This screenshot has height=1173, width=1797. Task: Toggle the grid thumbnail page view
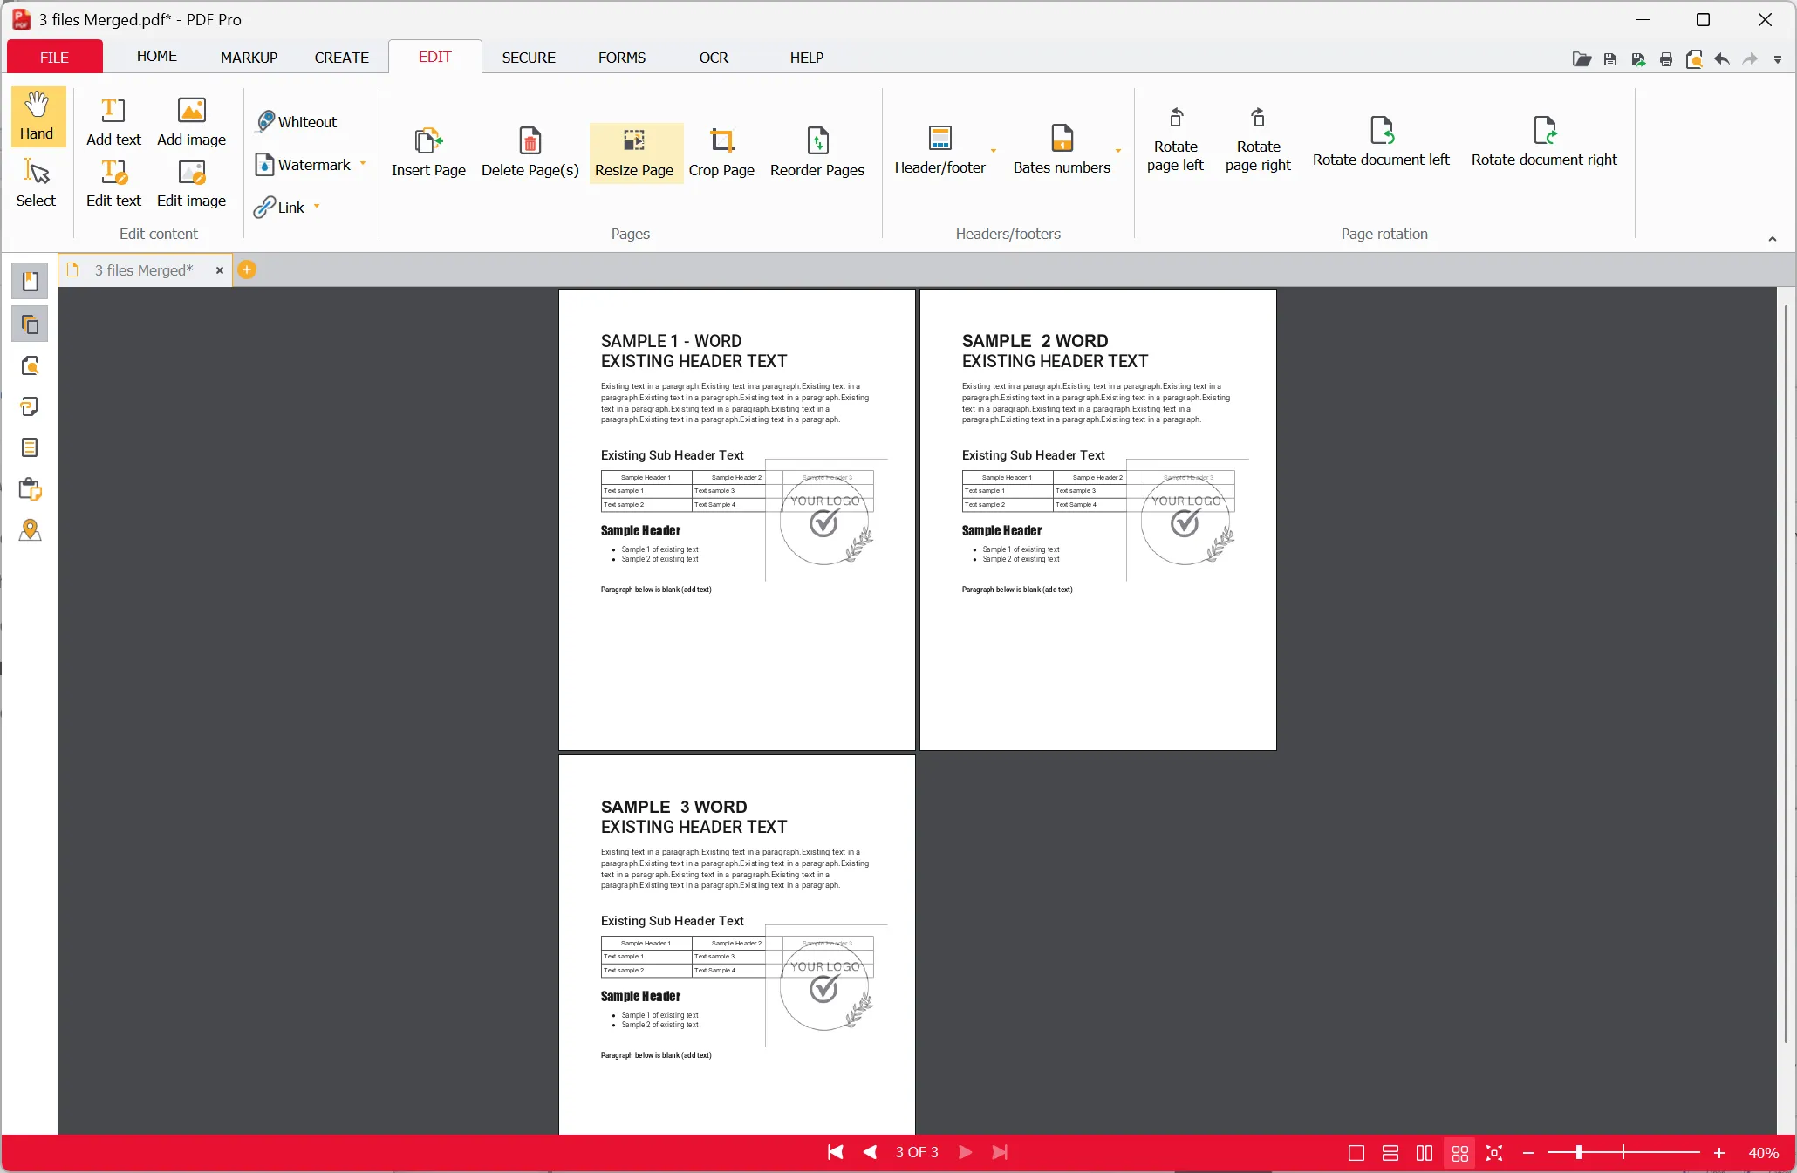pos(1460,1153)
